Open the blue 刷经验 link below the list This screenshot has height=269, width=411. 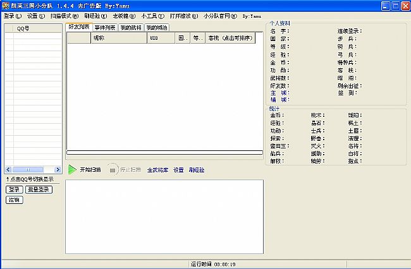pyautogui.click(x=197, y=170)
